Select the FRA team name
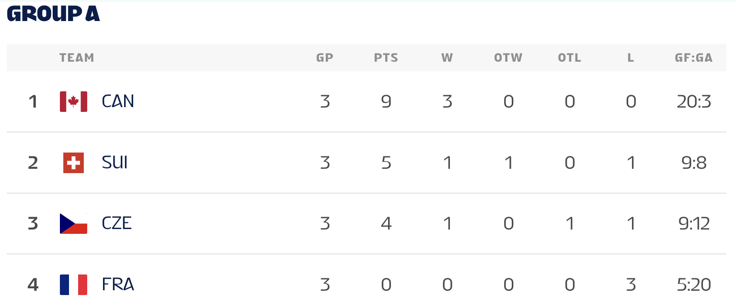Screen dimensions: 736x307 pos(118,285)
